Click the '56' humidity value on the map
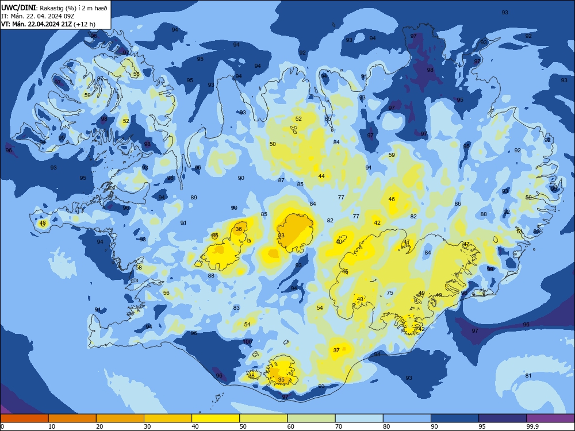The image size is (575, 431). (x=166, y=293)
